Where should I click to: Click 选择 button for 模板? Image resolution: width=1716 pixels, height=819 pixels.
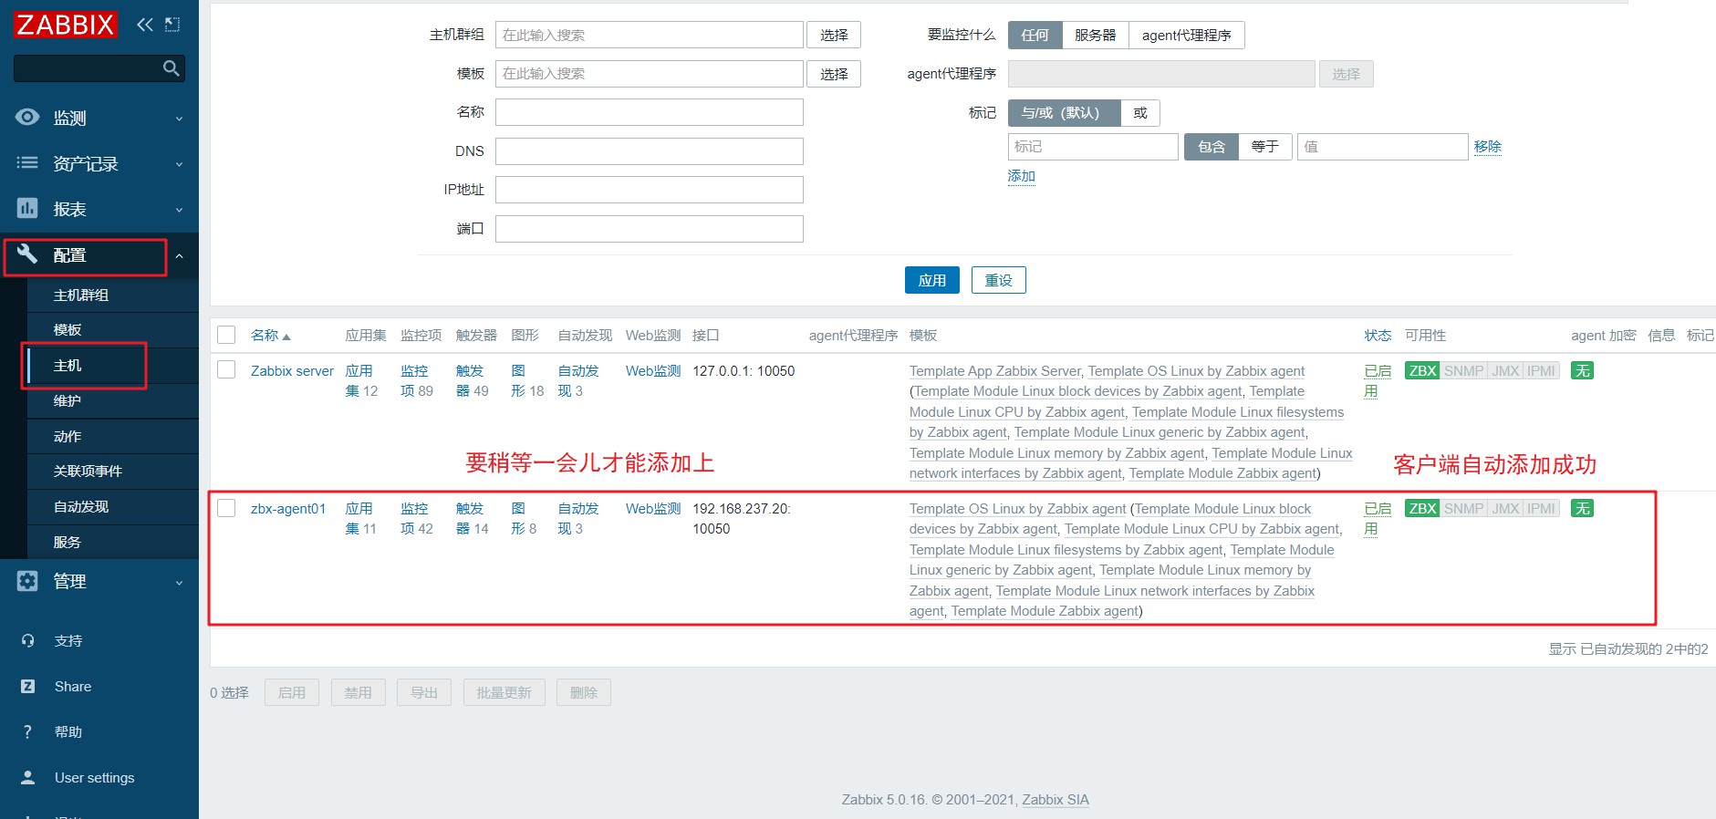click(x=834, y=74)
